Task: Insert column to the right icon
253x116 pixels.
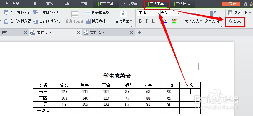Action: pyautogui.click(x=35, y=21)
